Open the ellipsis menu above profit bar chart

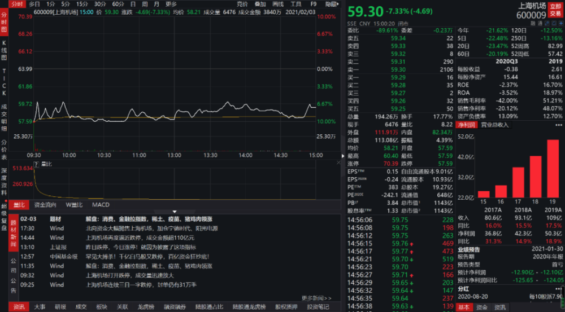559,125
